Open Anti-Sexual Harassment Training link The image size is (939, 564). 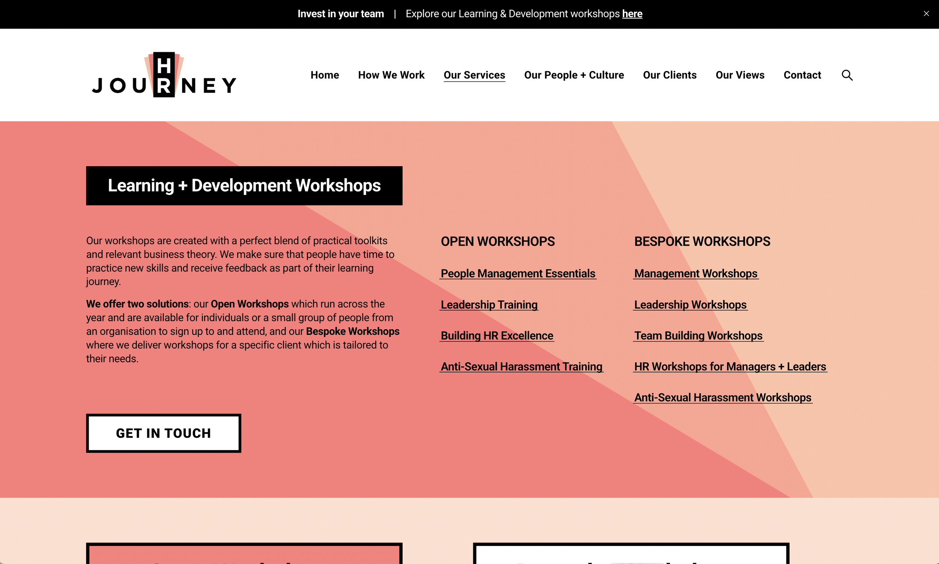pos(521,367)
